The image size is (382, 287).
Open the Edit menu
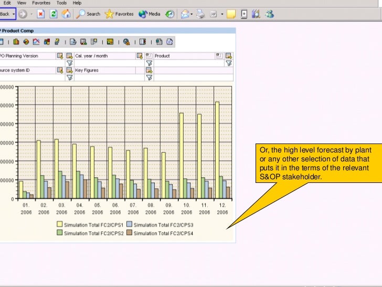[x=7, y=3]
